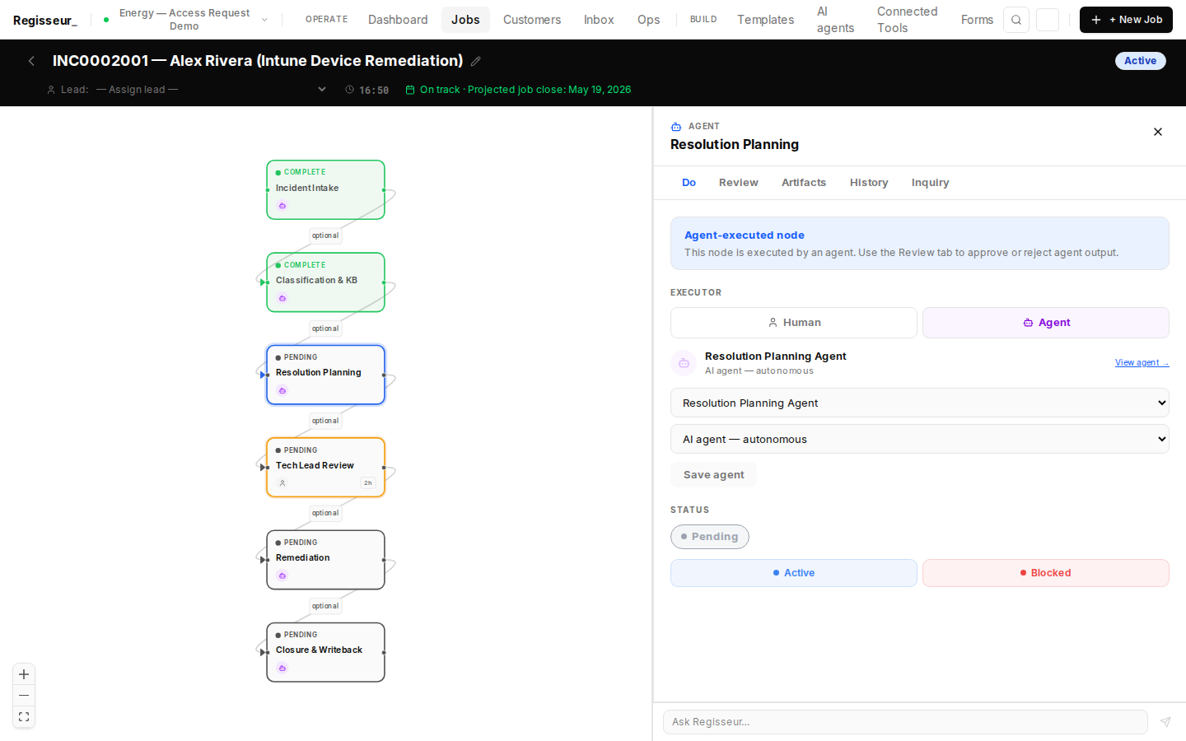
Task: Set status to Blocked
Action: click(1046, 573)
